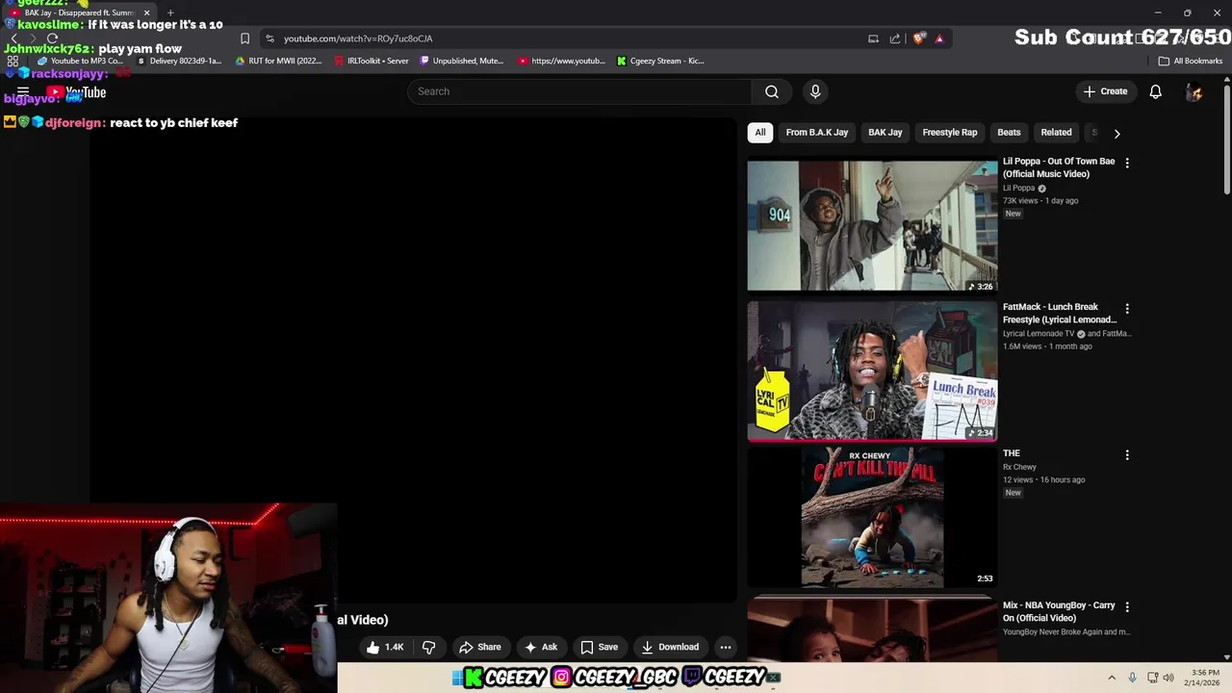This screenshot has width=1232, height=693.
Task: Open the NBA YoungBoy Carry On mix thumbnail
Action: (x=872, y=629)
